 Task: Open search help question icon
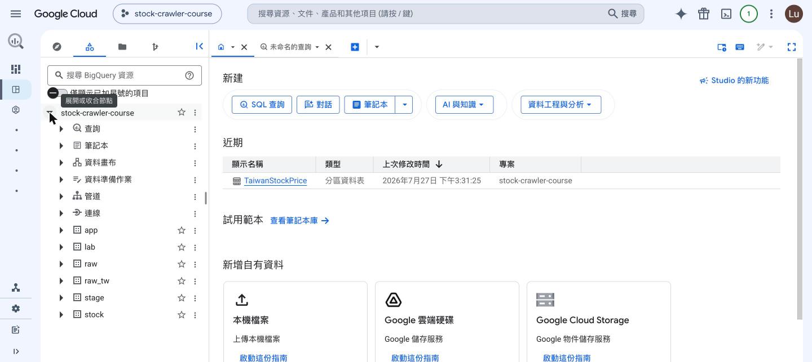point(189,75)
